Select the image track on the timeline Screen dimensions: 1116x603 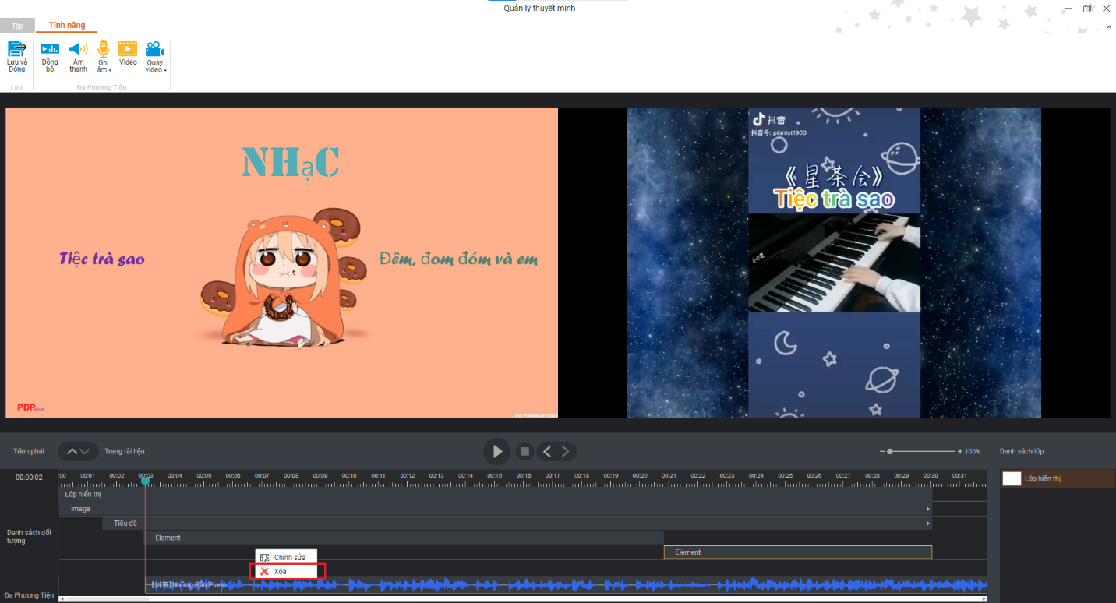(496, 509)
